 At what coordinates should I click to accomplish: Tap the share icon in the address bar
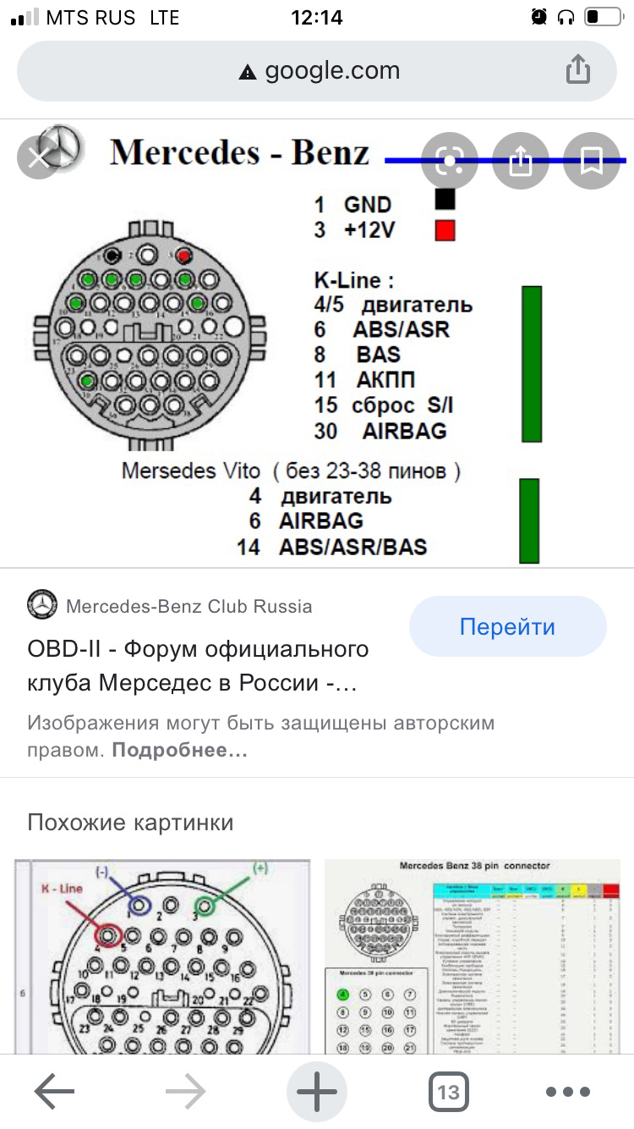coord(578,70)
